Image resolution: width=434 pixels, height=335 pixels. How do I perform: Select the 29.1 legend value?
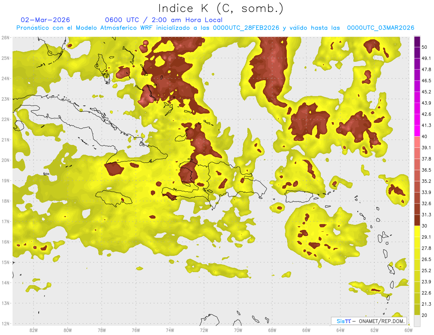click(x=426, y=237)
